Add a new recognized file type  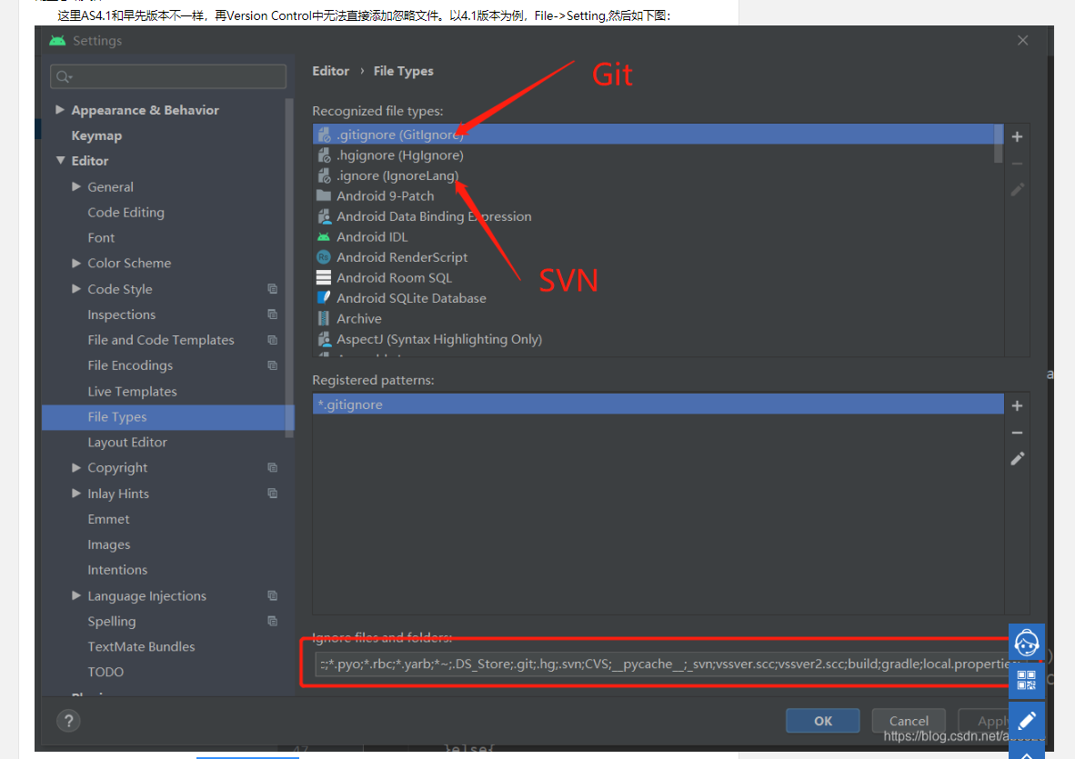[x=1016, y=135]
